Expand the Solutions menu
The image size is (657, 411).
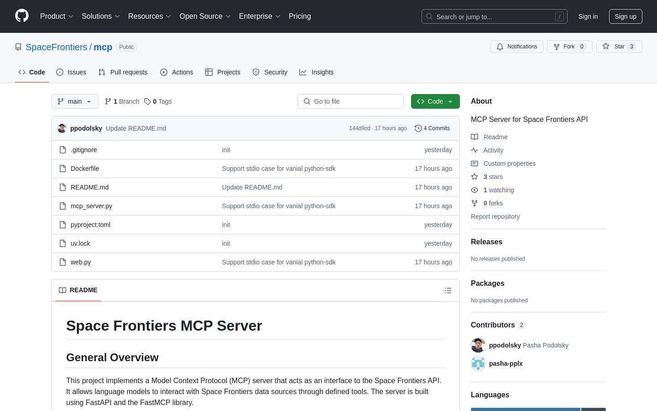(x=101, y=16)
